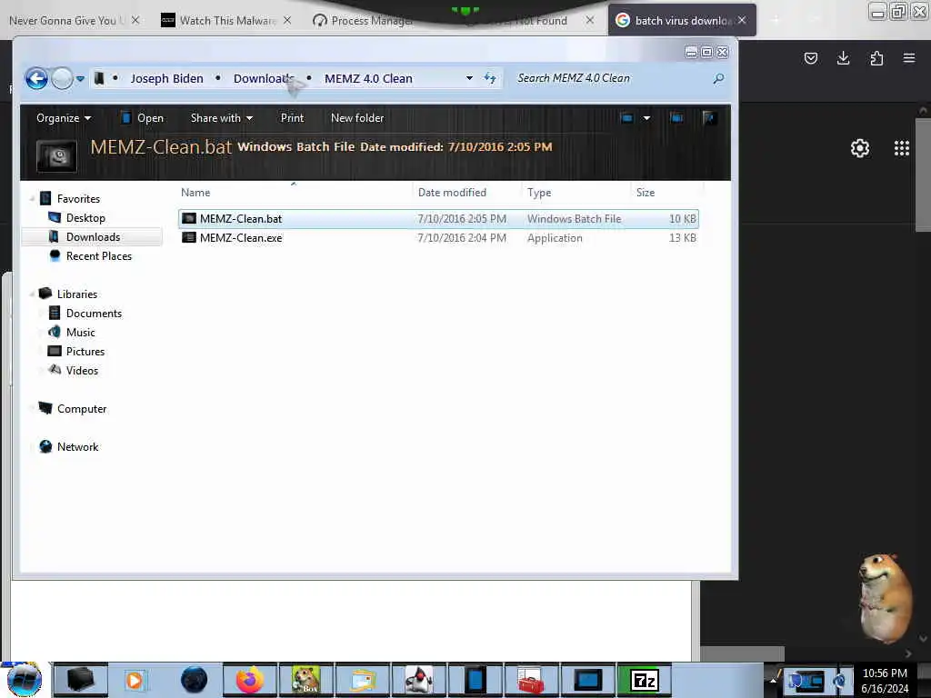
Task: Click the Explorer forward arrow button
Action: click(62, 78)
